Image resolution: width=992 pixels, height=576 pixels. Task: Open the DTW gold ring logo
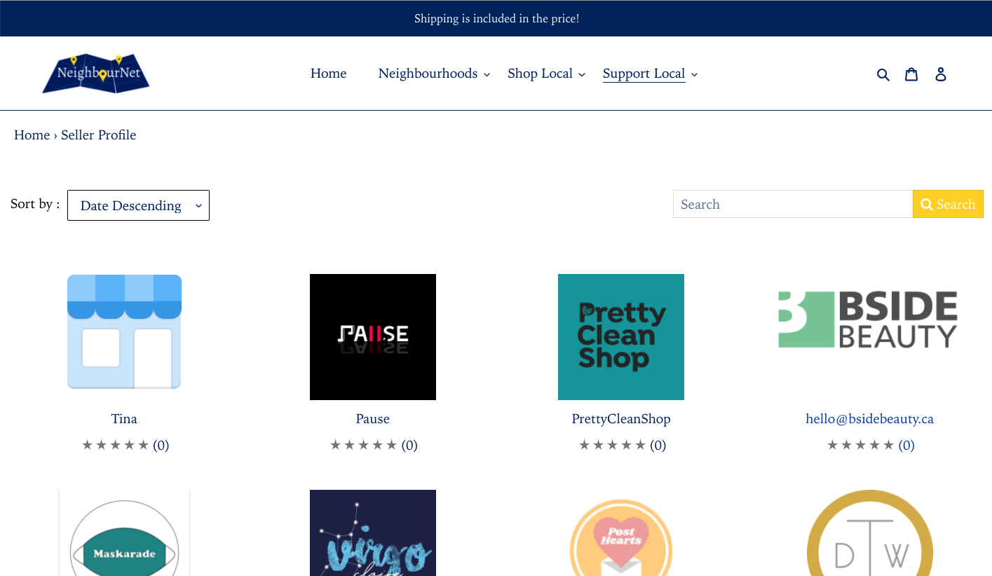point(870,533)
